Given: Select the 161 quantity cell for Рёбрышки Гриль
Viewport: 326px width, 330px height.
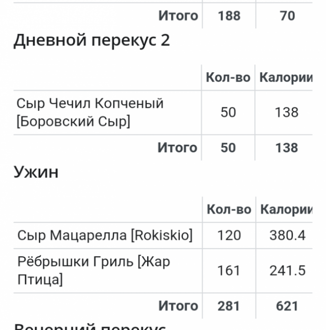Looking at the screenshot, I should (229, 270).
